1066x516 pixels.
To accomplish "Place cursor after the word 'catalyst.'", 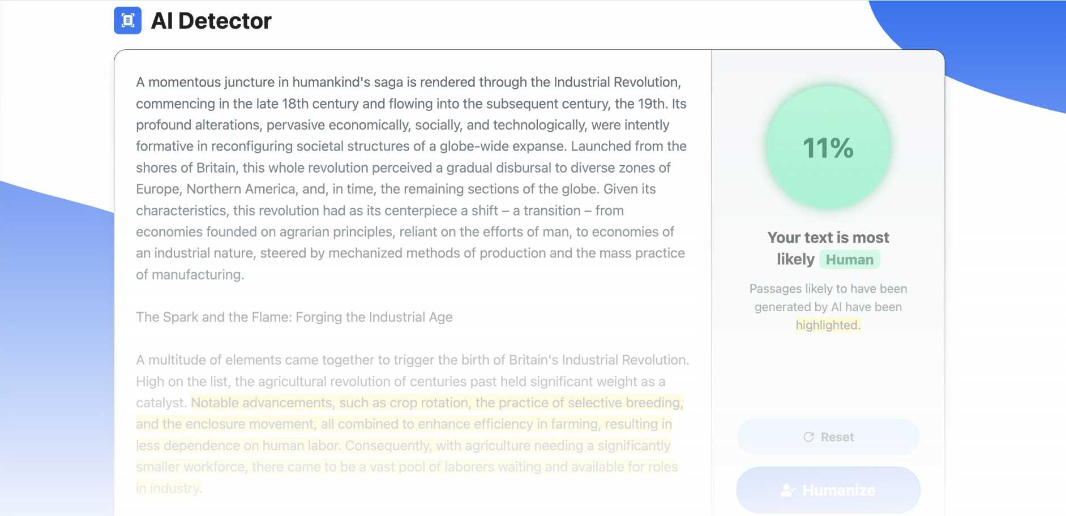I will (187, 403).
